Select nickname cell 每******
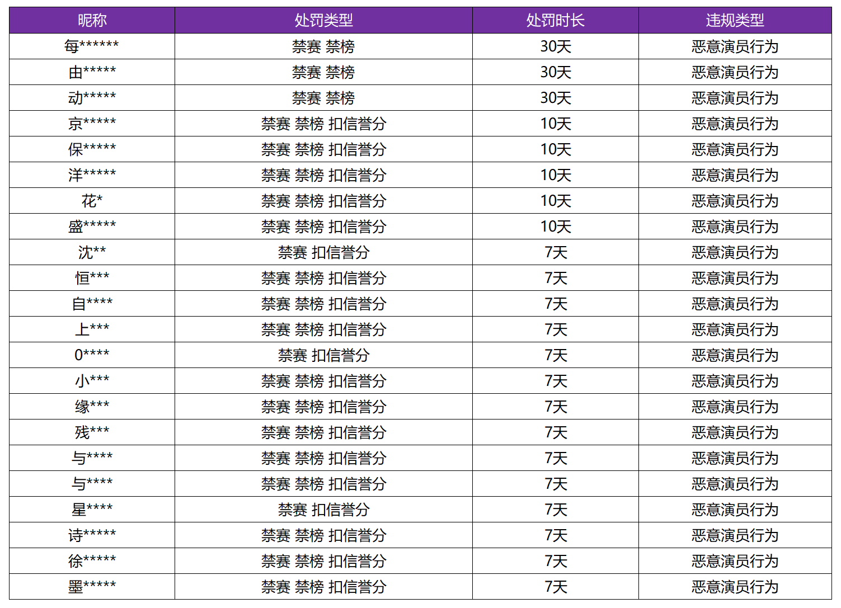Screen dimensions: 841x608 pos(92,46)
